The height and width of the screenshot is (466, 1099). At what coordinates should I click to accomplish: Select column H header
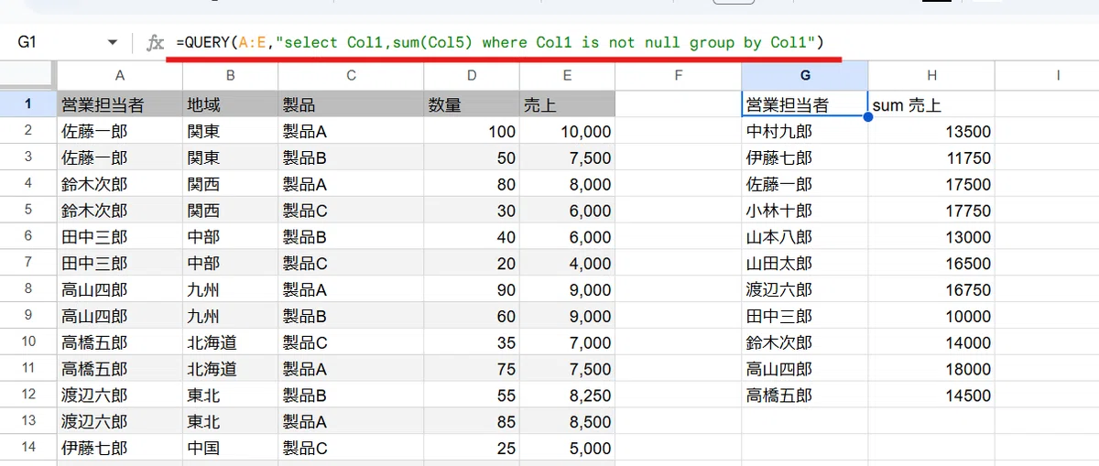pos(931,76)
